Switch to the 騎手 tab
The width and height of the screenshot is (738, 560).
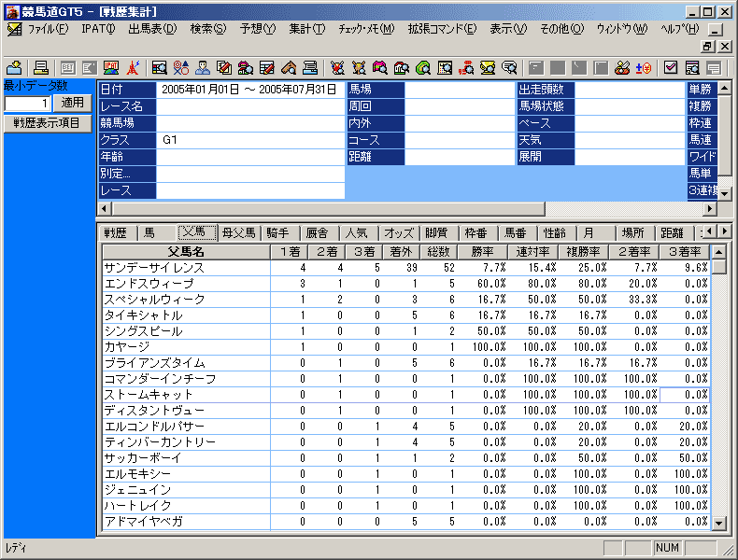pyautogui.click(x=277, y=232)
